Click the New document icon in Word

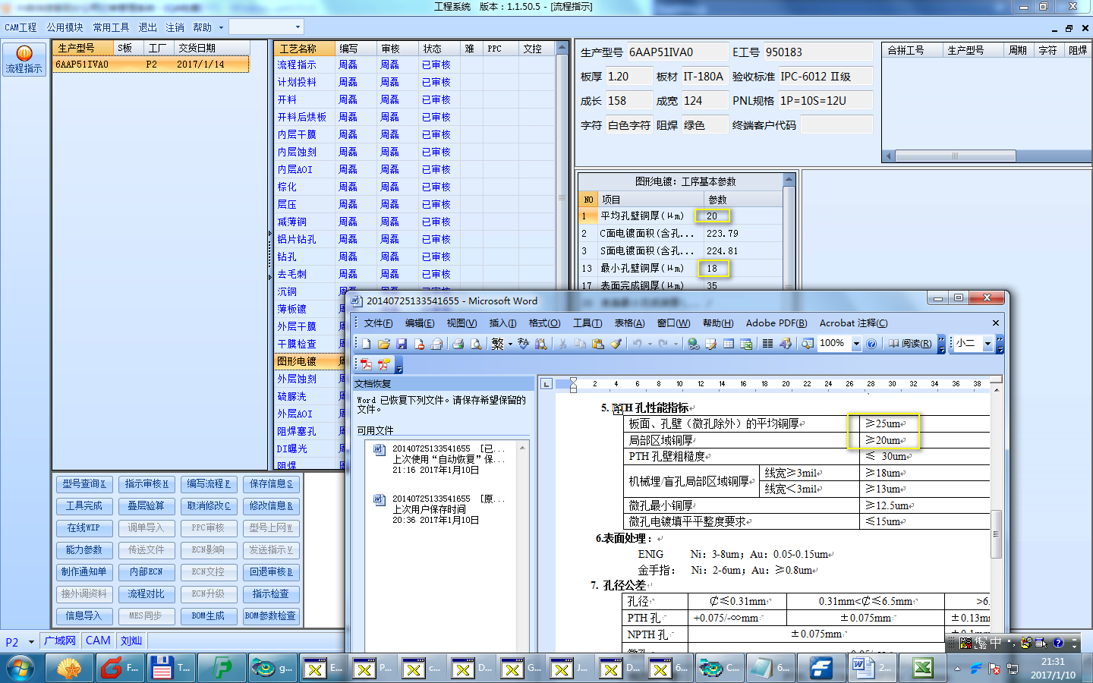point(366,344)
